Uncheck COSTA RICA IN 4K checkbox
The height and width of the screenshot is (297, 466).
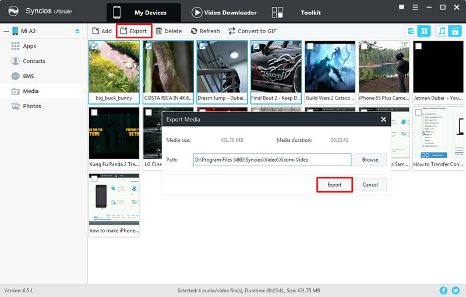click(x=149, y=46)
